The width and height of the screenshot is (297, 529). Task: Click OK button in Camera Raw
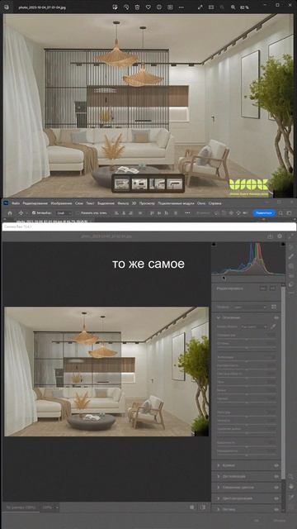coord(257,521)
